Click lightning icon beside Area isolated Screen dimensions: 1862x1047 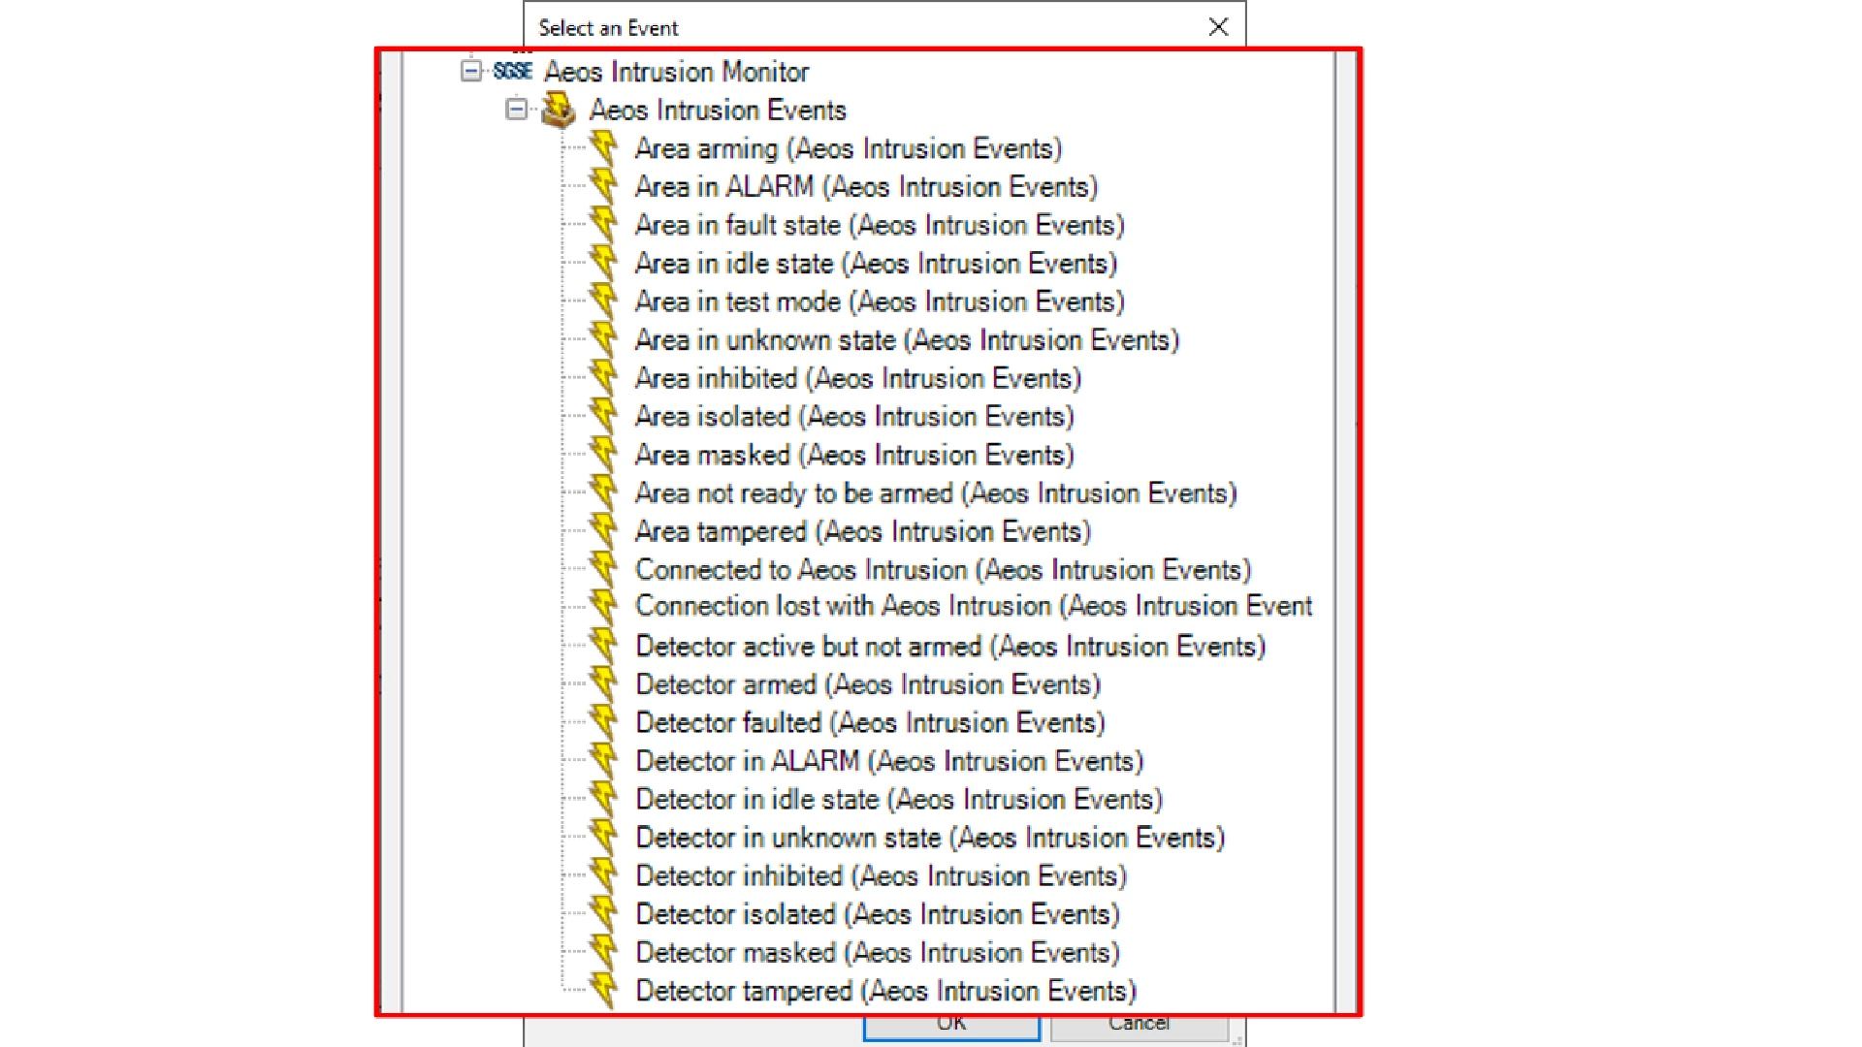(x=603, y=416)
